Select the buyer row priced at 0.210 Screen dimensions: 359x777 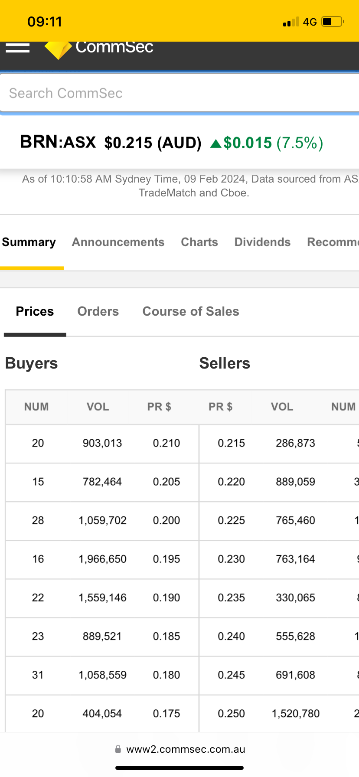(x=102, y=443)
